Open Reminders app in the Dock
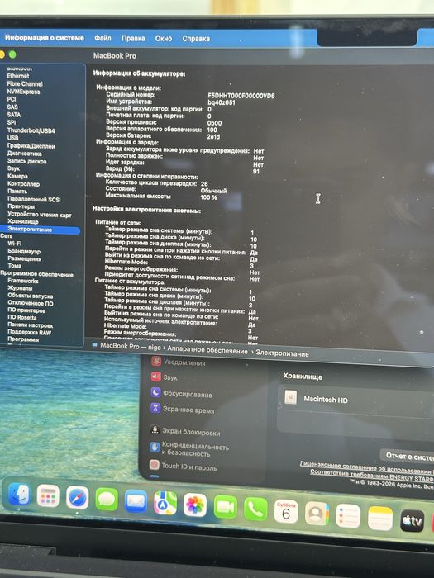 348,516
